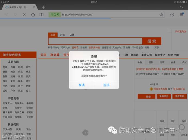The height and width of the screenshot is (140, 188).
Task: Open the 数码 category
Action: point(13,81)
